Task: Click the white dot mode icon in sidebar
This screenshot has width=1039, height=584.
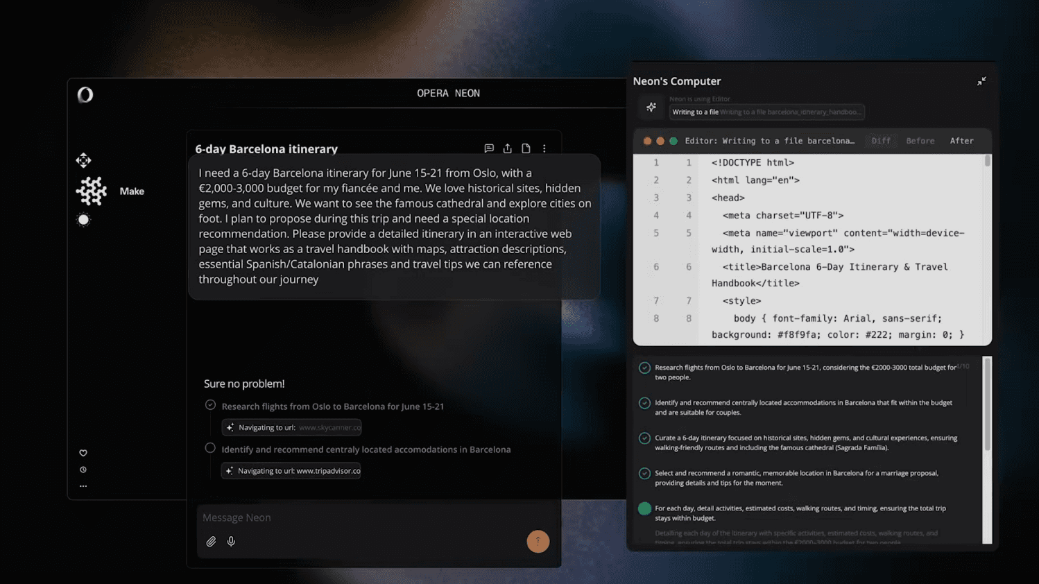Action: [83, 220]
